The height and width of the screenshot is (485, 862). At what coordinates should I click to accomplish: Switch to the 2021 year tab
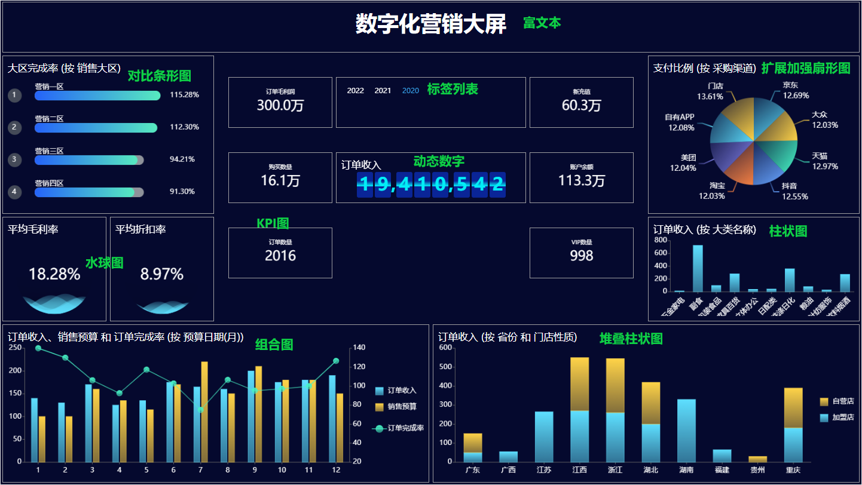coord(383,91)
